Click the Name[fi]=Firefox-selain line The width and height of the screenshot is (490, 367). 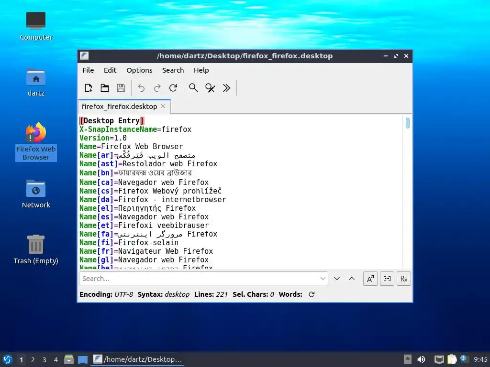click(x=129, y=242)
